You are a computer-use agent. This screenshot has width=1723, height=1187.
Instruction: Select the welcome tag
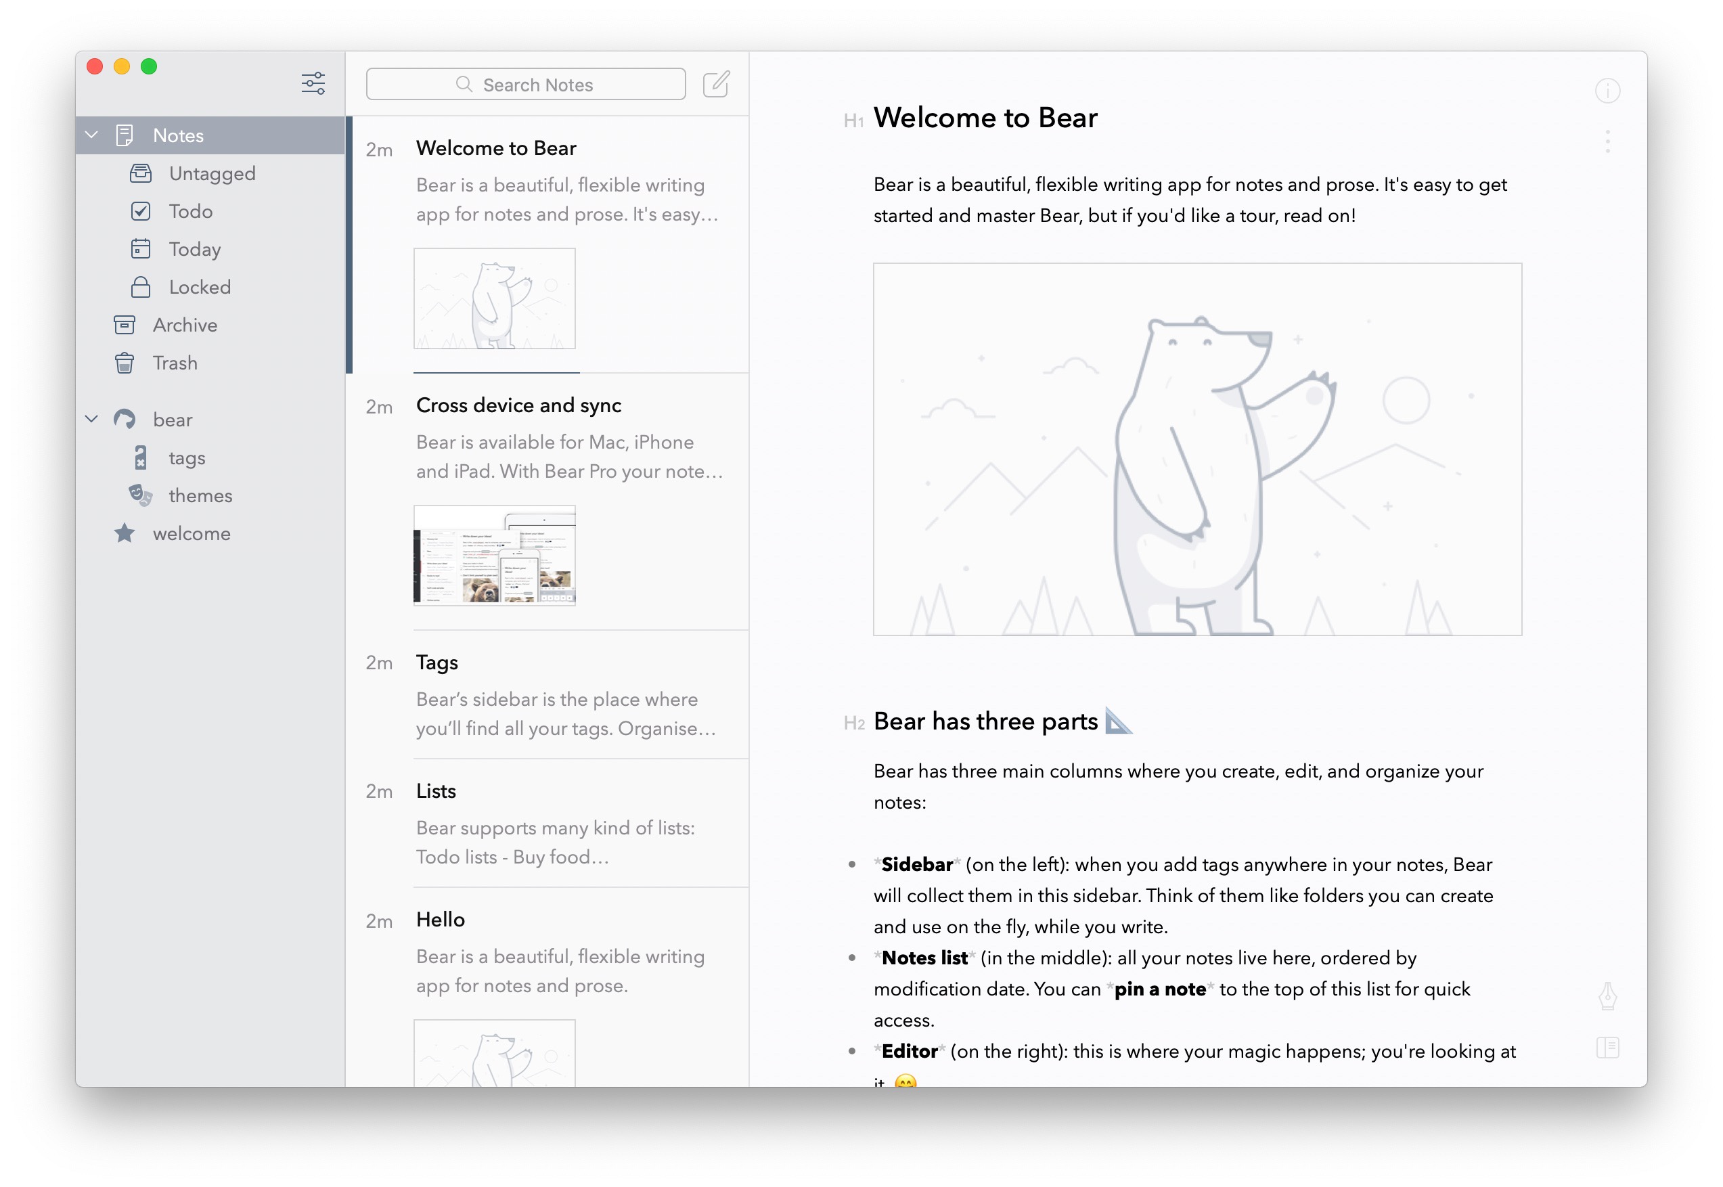[x=191, y=534]
